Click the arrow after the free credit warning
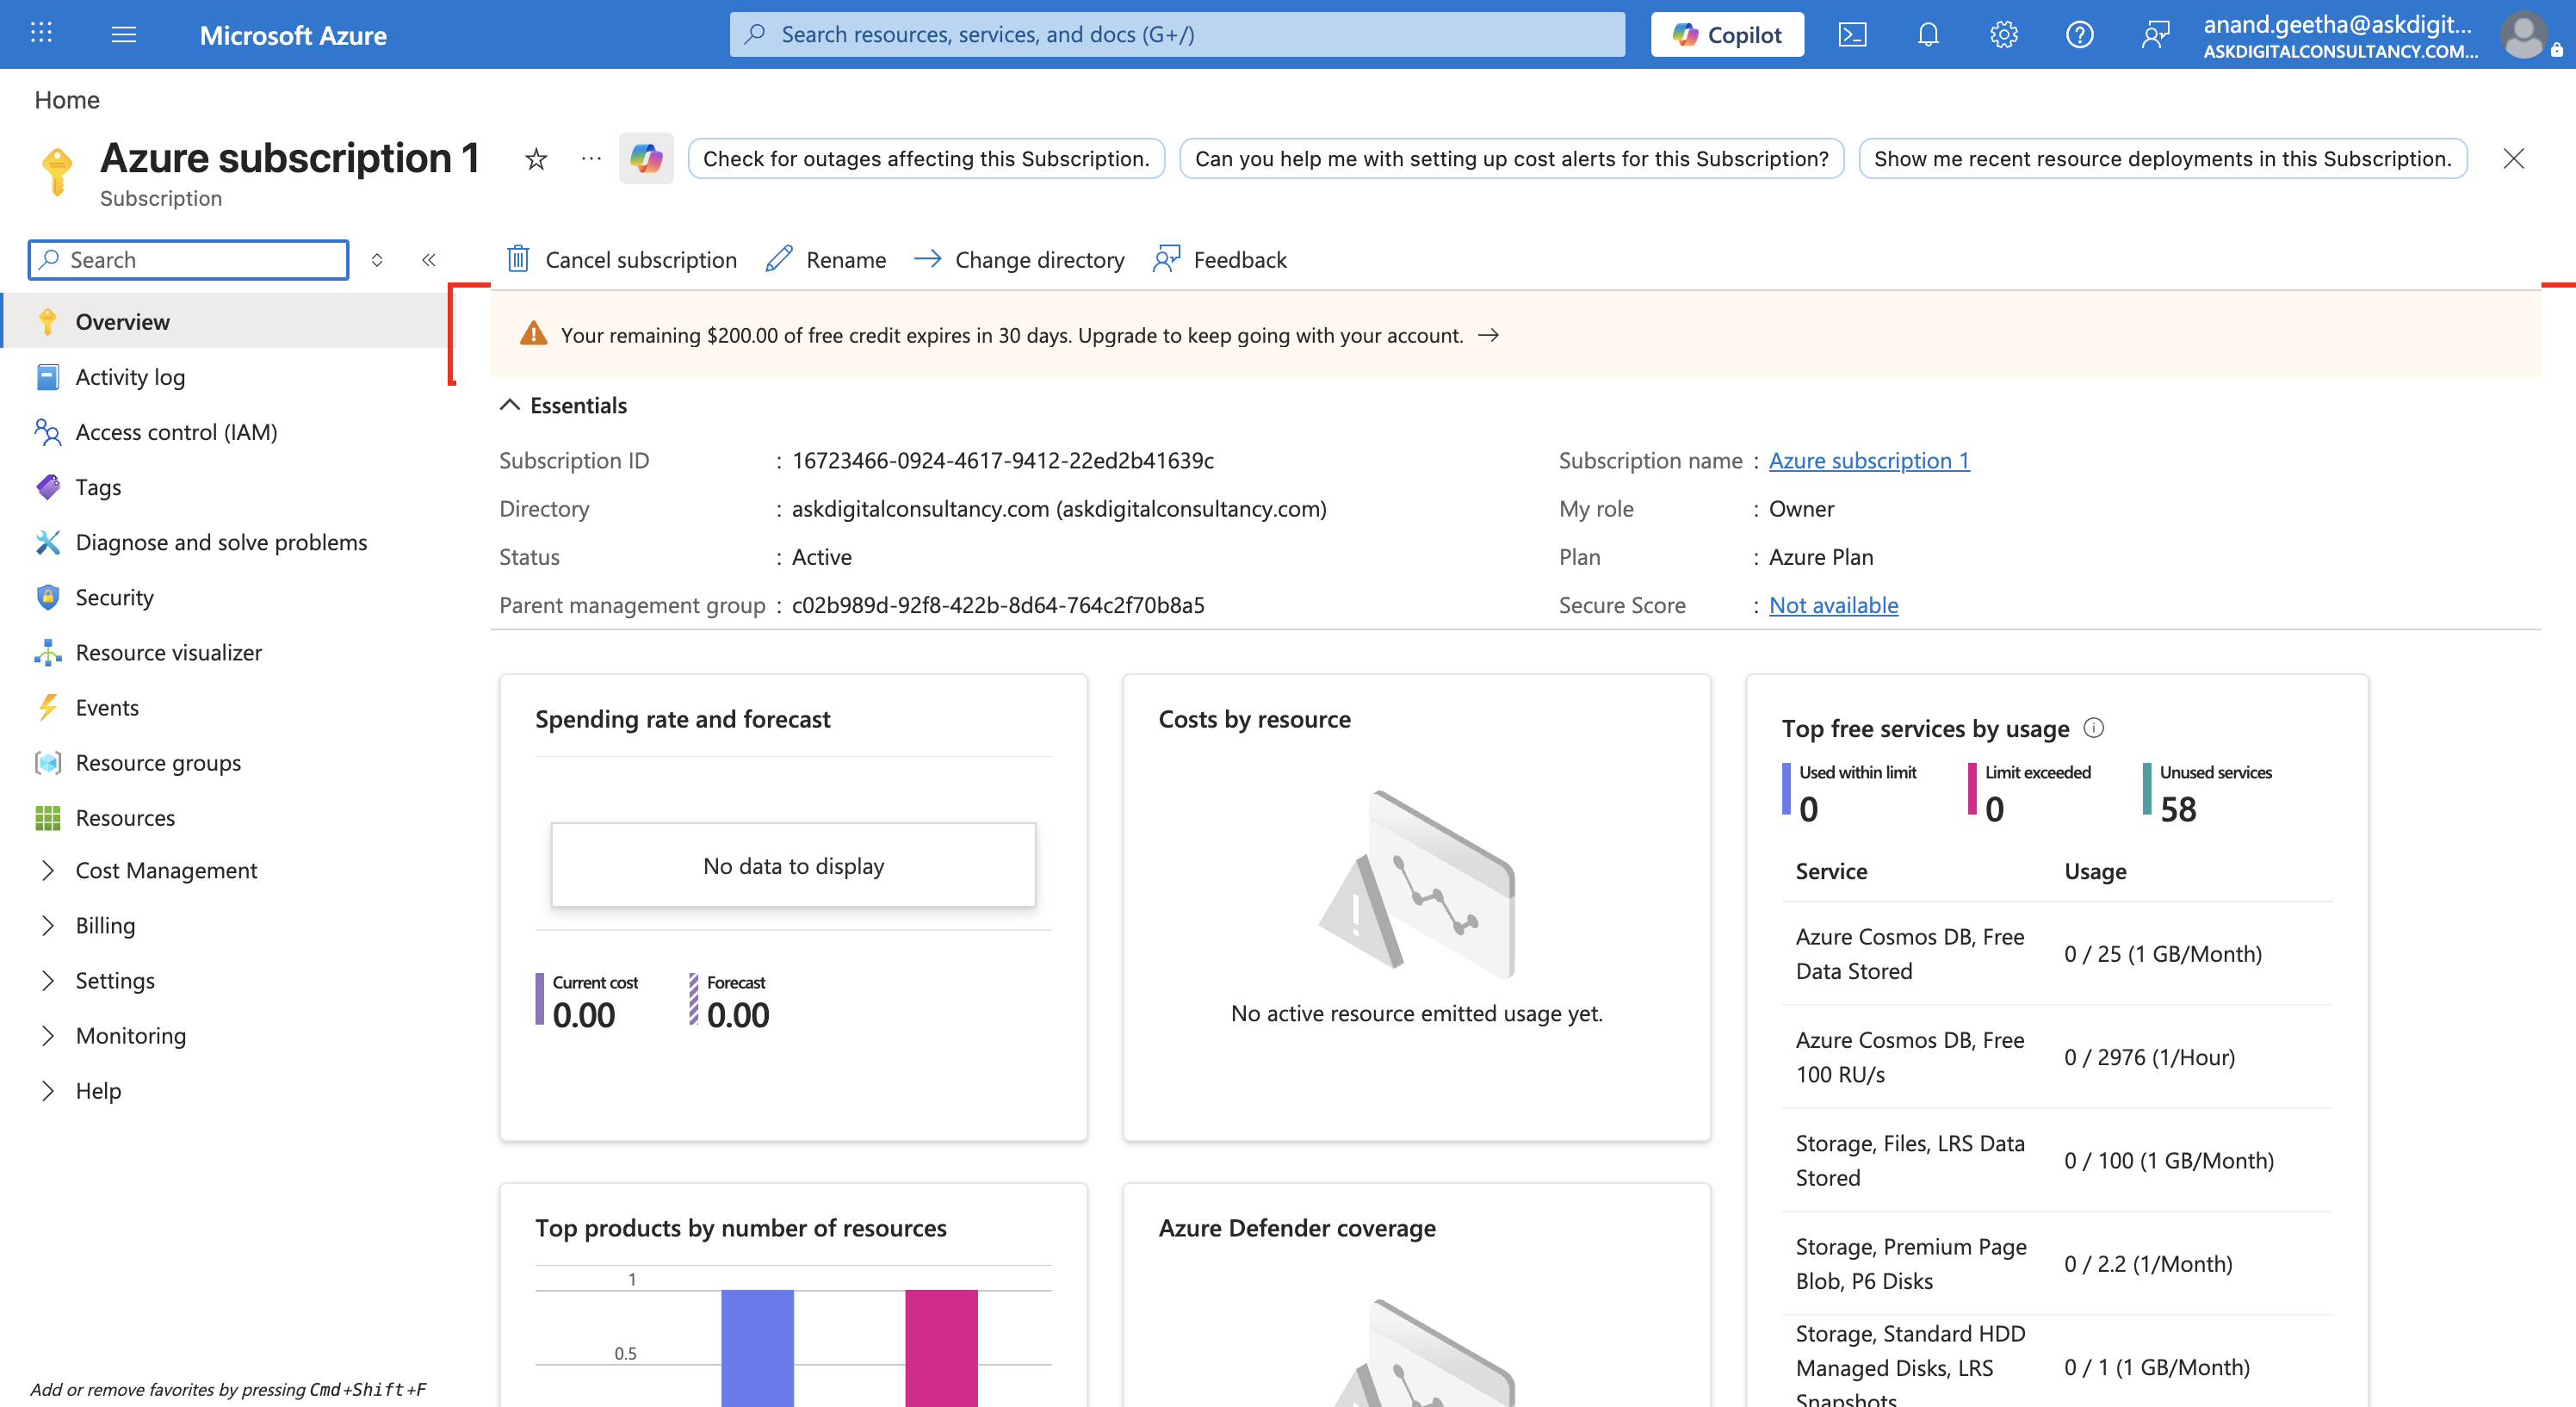This screenshot has height=1407, width=2576. pos(1489,335)
